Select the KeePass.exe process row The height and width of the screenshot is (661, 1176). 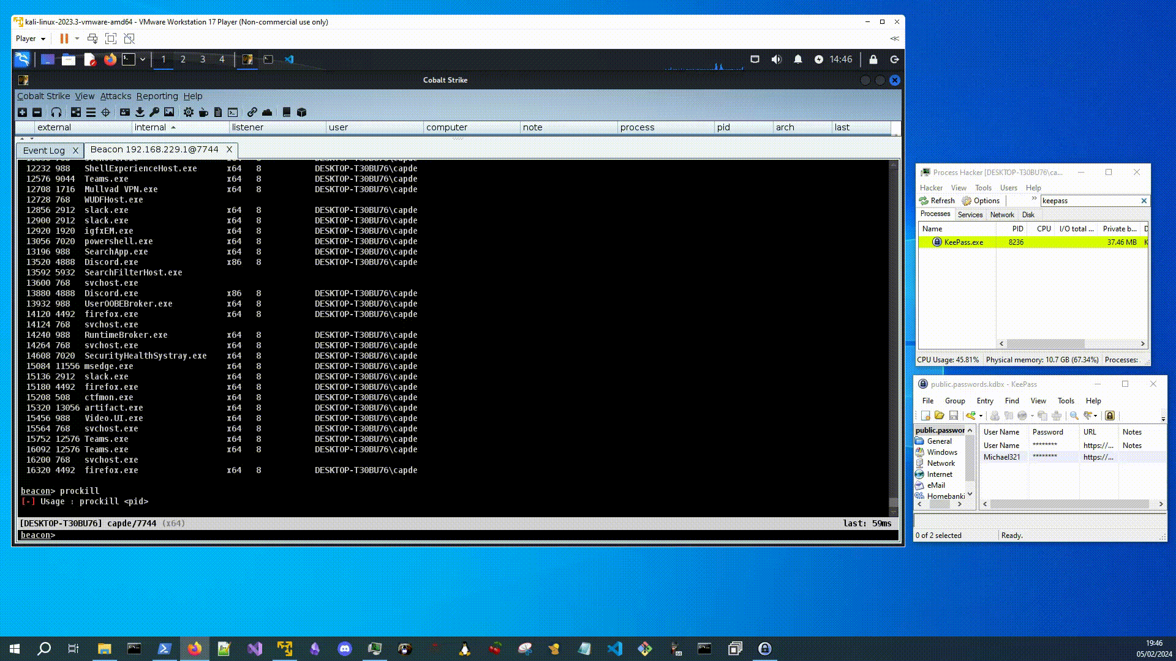1033,242
